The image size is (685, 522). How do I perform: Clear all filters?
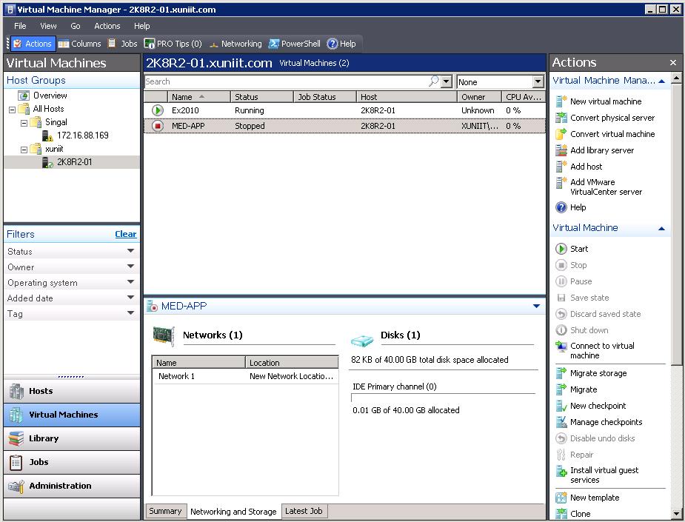[126, 234]
